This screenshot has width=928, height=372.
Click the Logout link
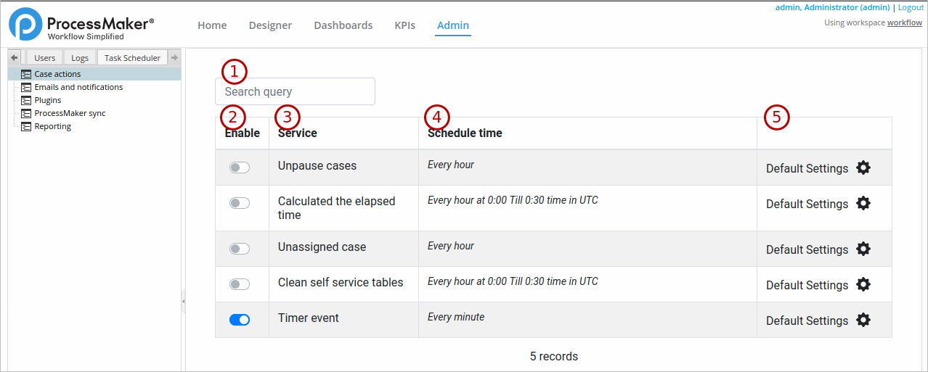click(911, 7)
